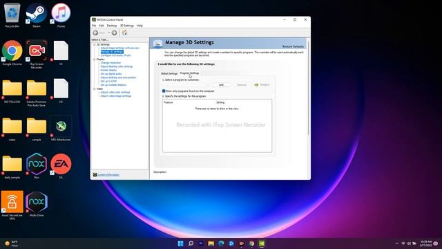Select Adjust desktop size and position

pos(118,77)
